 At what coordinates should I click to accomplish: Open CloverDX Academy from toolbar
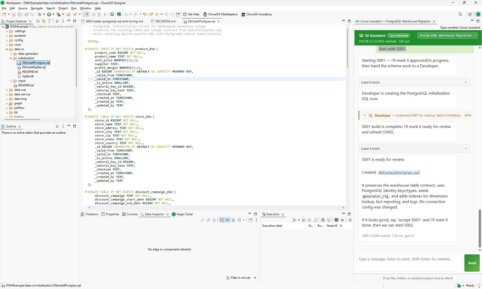[257, 14]
